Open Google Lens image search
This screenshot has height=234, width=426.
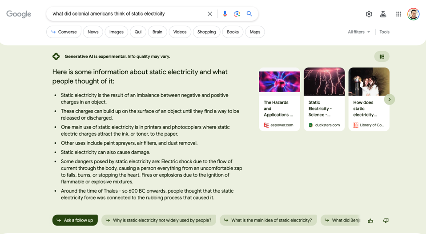click(237, 14)
